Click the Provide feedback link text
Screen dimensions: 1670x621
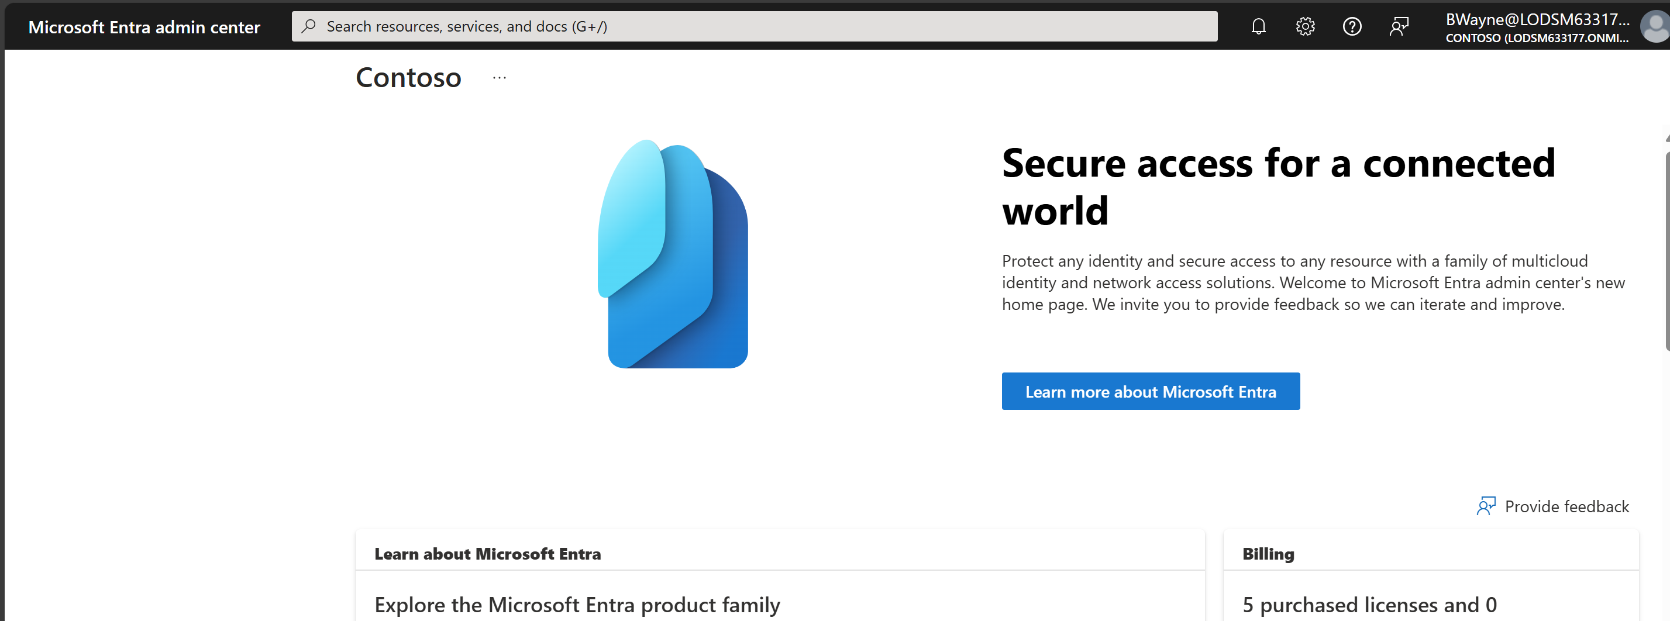(1566, 506)
